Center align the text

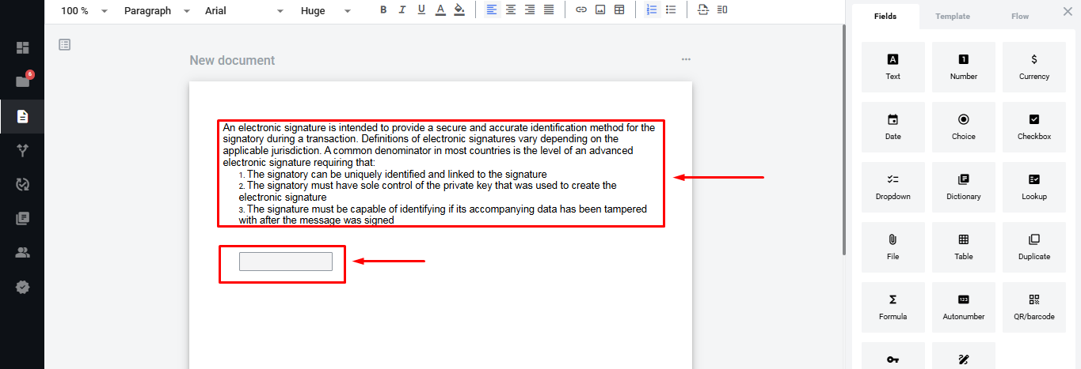point(511,10)
